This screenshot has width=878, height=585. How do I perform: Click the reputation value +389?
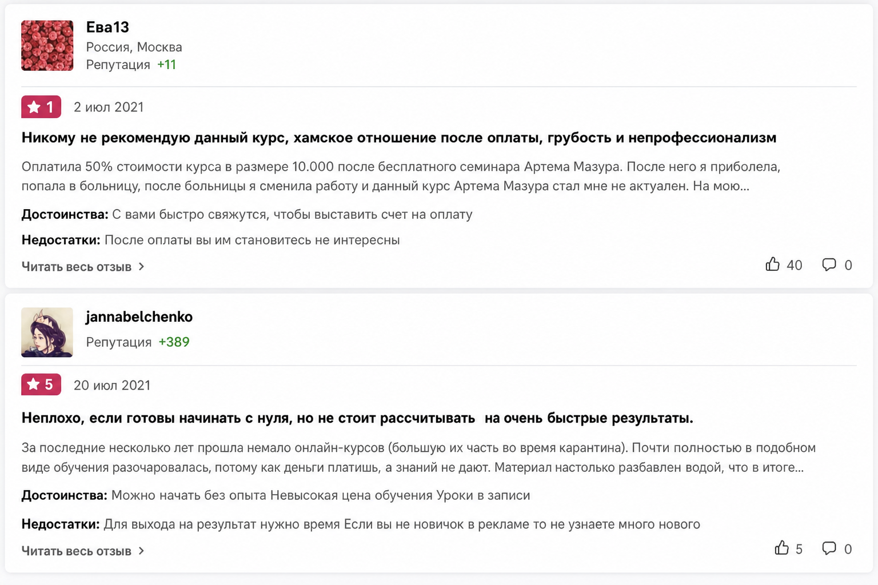click(x=174, y=342)
